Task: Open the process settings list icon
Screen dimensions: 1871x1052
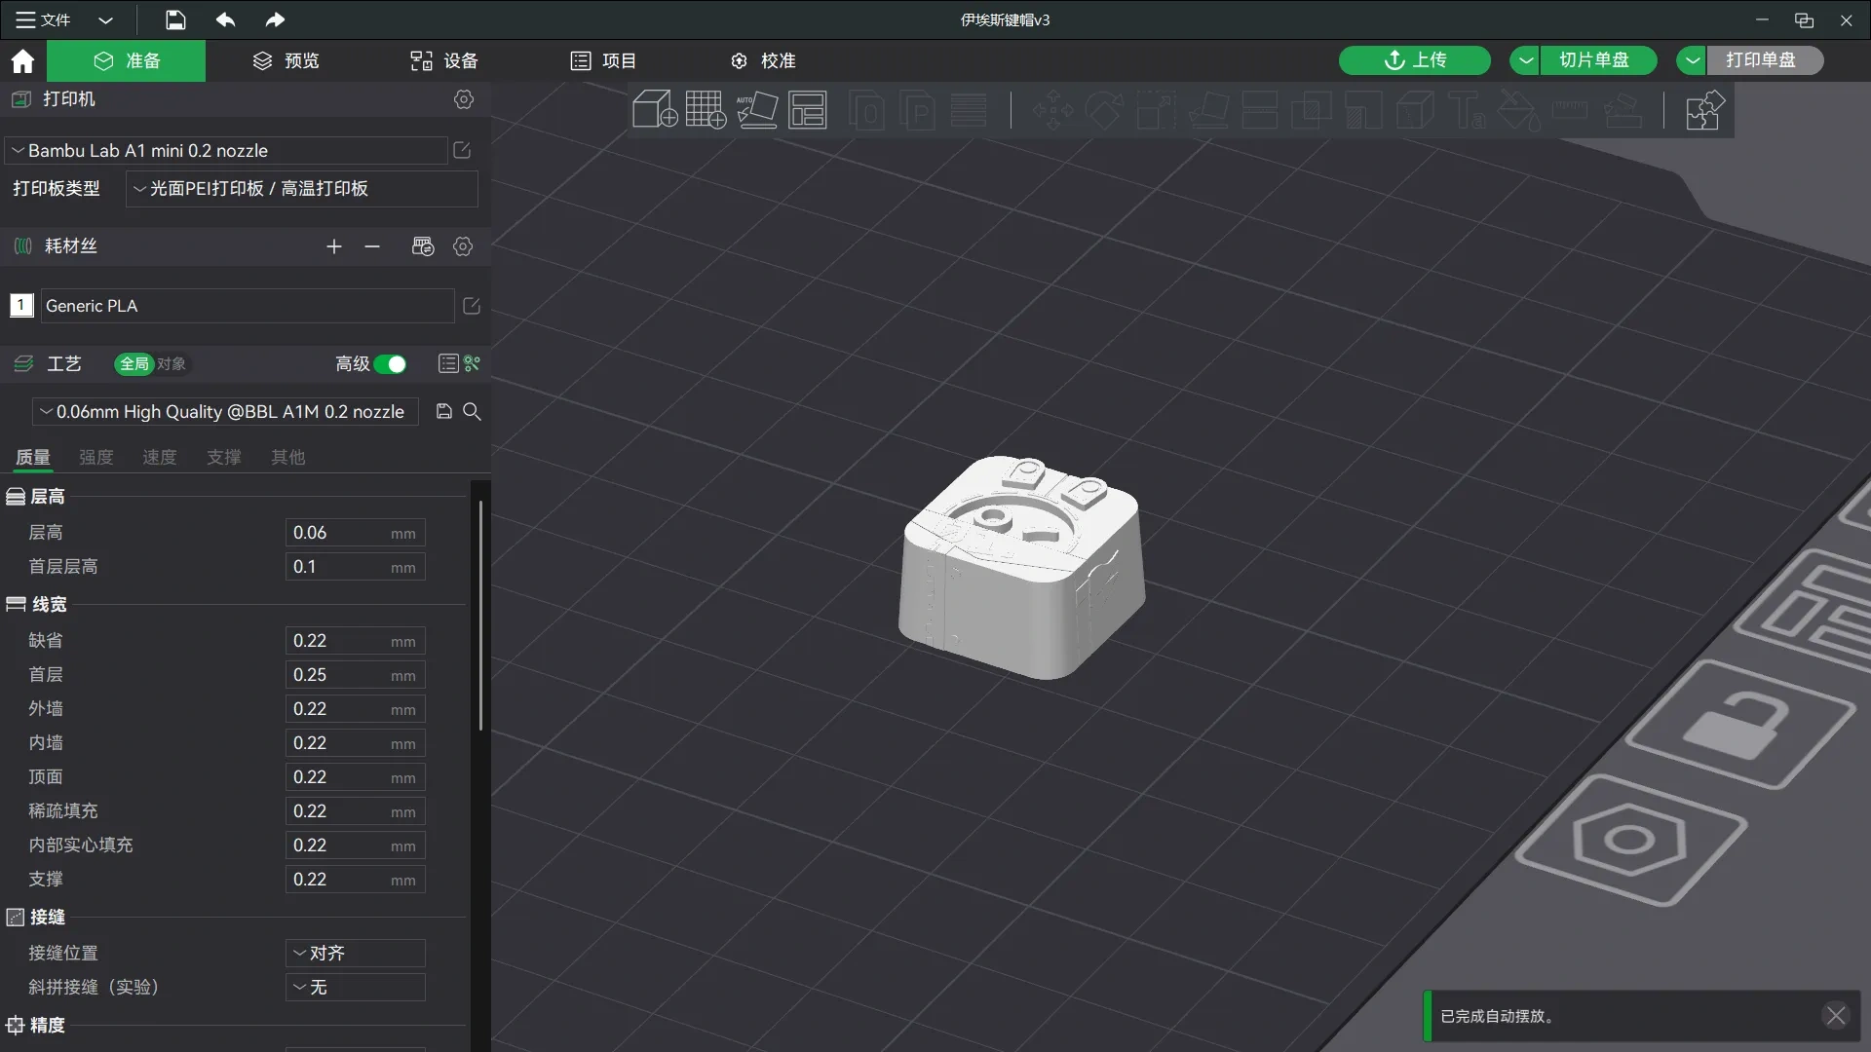Action: (448, 363)
